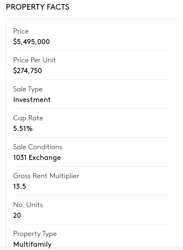Click the Price label

pos(21,31)
